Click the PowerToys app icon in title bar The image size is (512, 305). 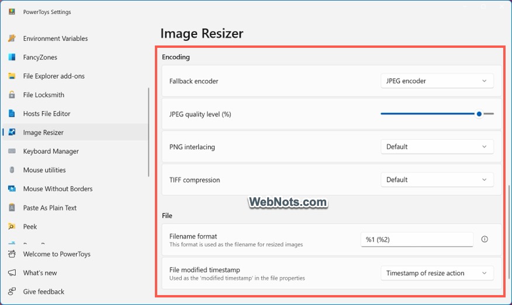[12, 12]
